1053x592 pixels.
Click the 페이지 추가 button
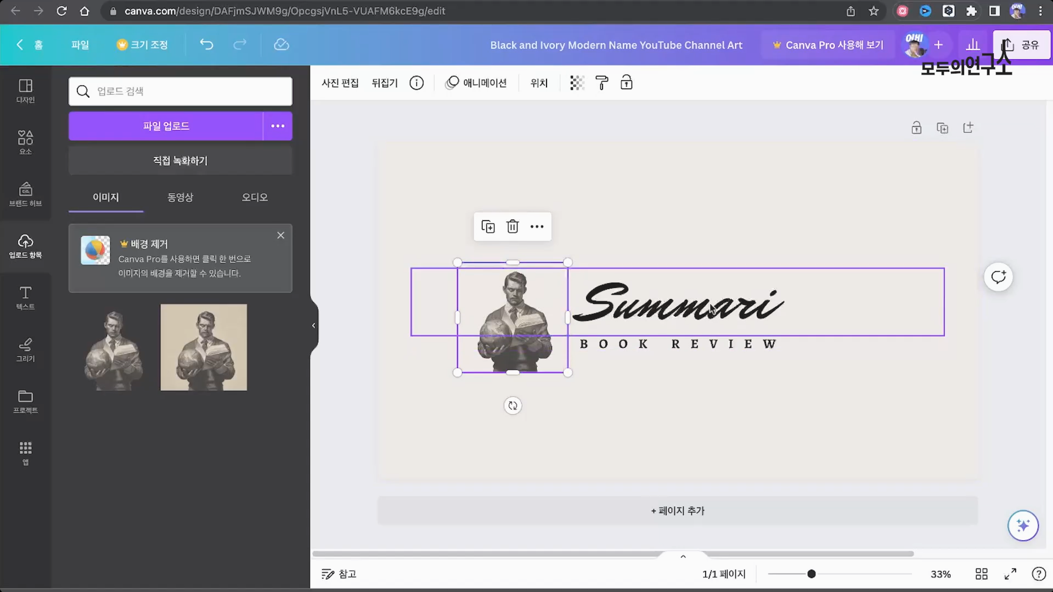[677, 511]
